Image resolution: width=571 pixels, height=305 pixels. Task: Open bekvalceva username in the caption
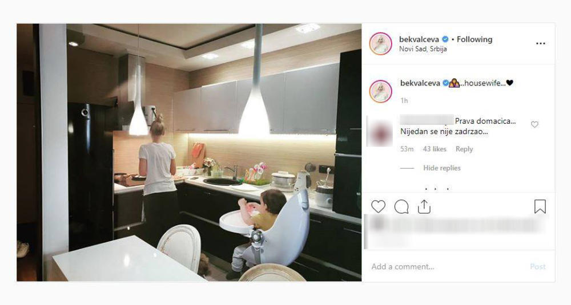420,83
